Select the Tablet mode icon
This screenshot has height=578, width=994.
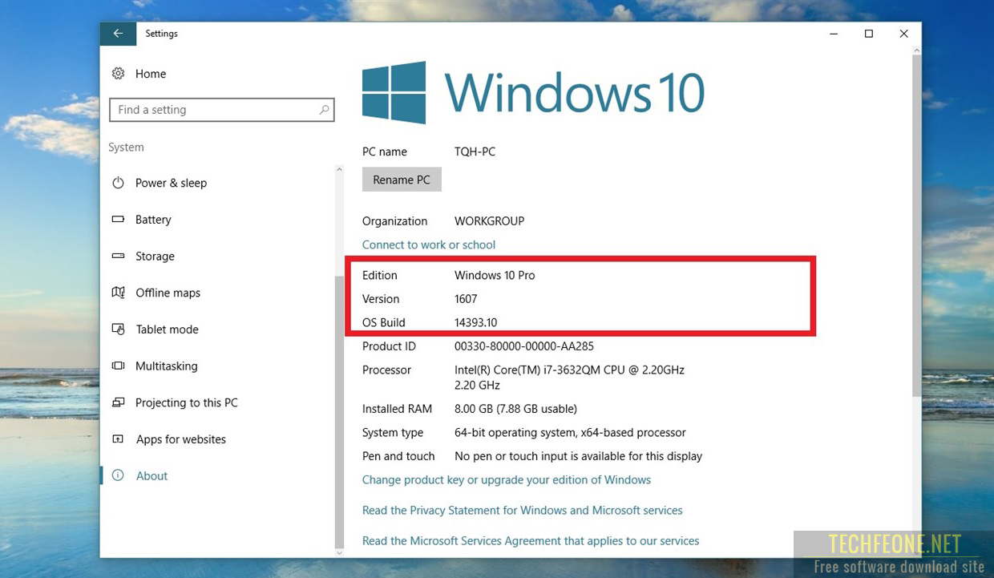[x=117, y=329]
